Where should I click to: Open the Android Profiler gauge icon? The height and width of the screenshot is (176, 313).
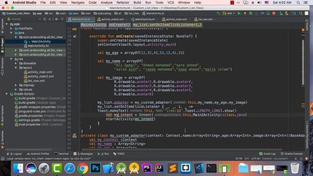pos(262,13)
